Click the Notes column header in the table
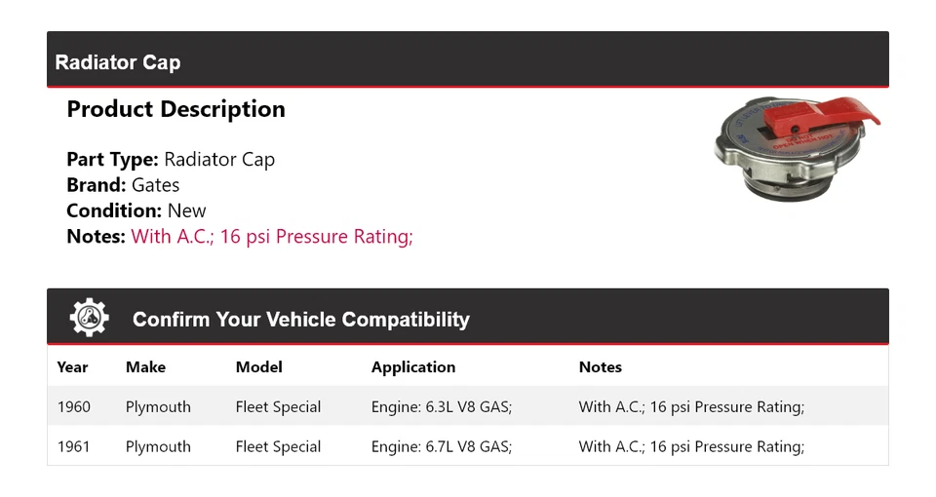936x497 pixels. (x=600, y=367)
